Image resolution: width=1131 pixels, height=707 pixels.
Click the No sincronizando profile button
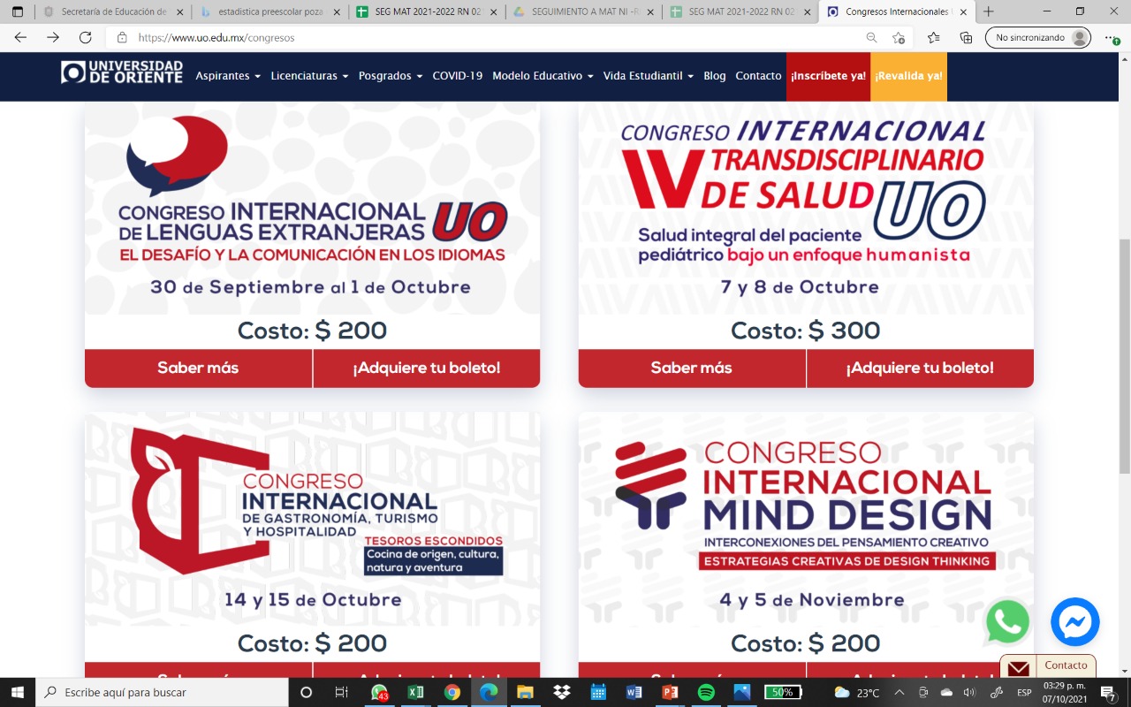coord(1039,38)
